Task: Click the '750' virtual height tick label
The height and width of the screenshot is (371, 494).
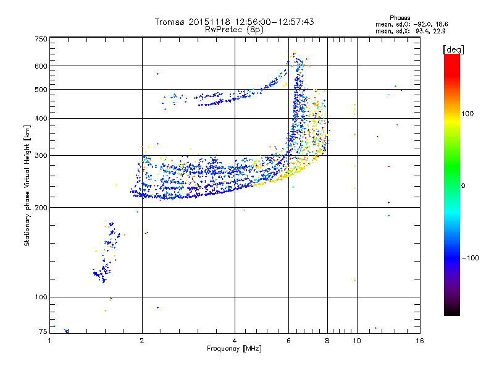Action: click(41, 39)
